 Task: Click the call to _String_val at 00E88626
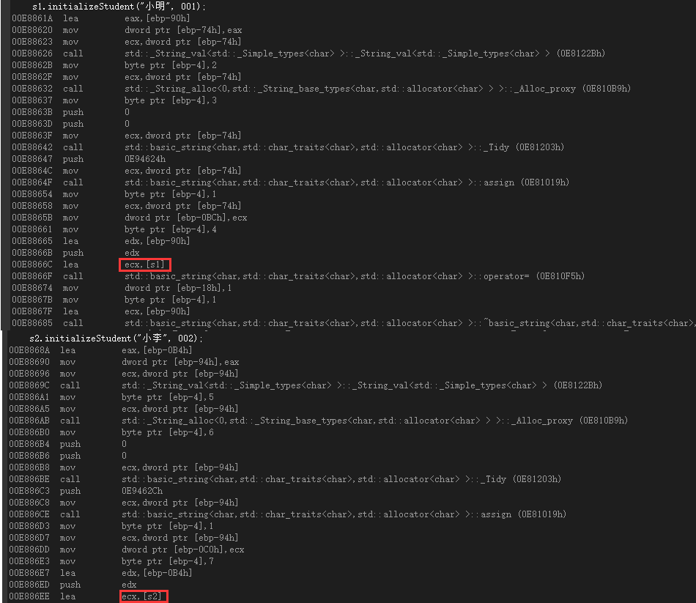308,53
